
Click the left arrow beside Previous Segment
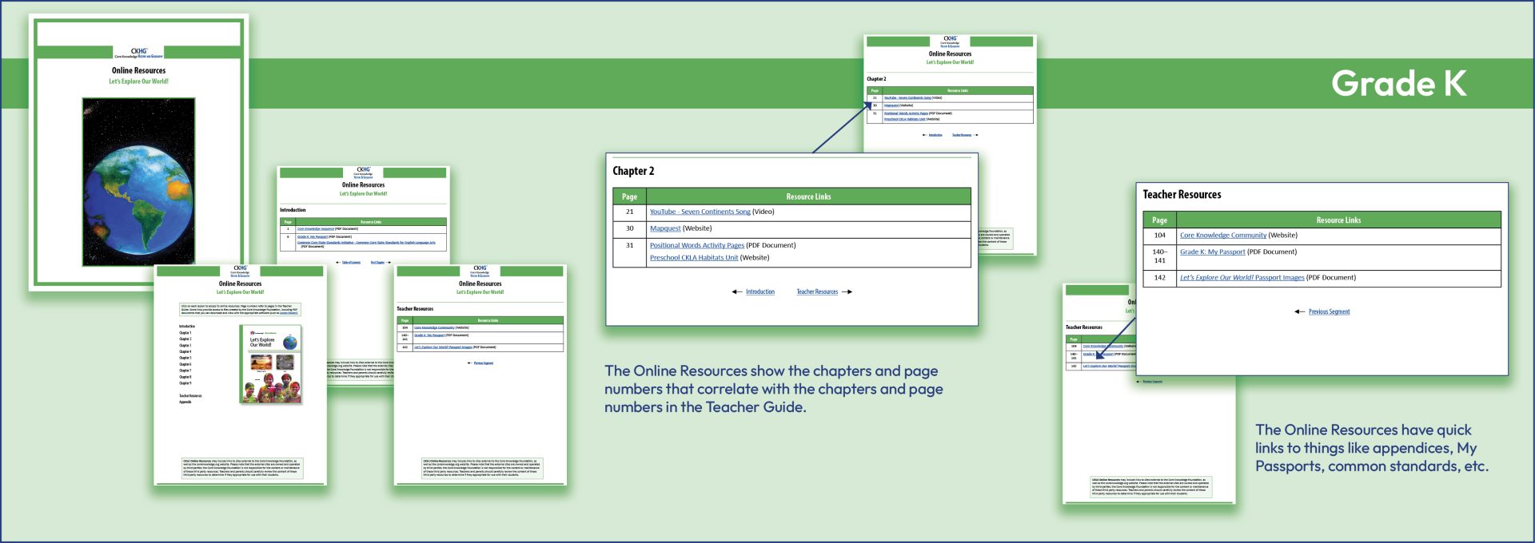point(1299,312)
